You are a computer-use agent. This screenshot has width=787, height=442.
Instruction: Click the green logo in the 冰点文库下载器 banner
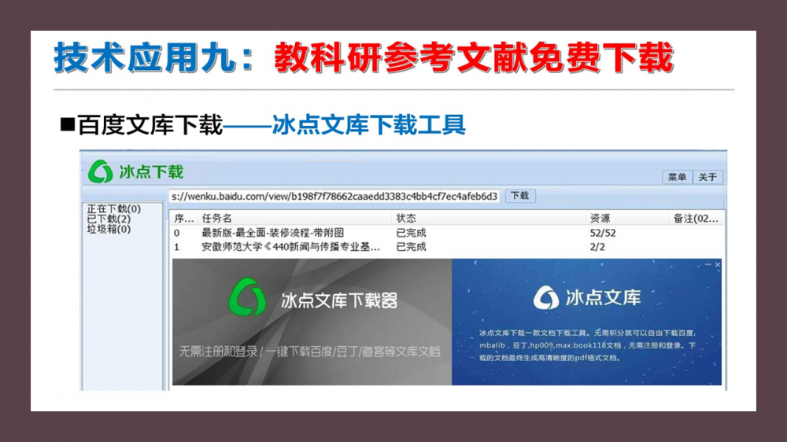[247, 297]
